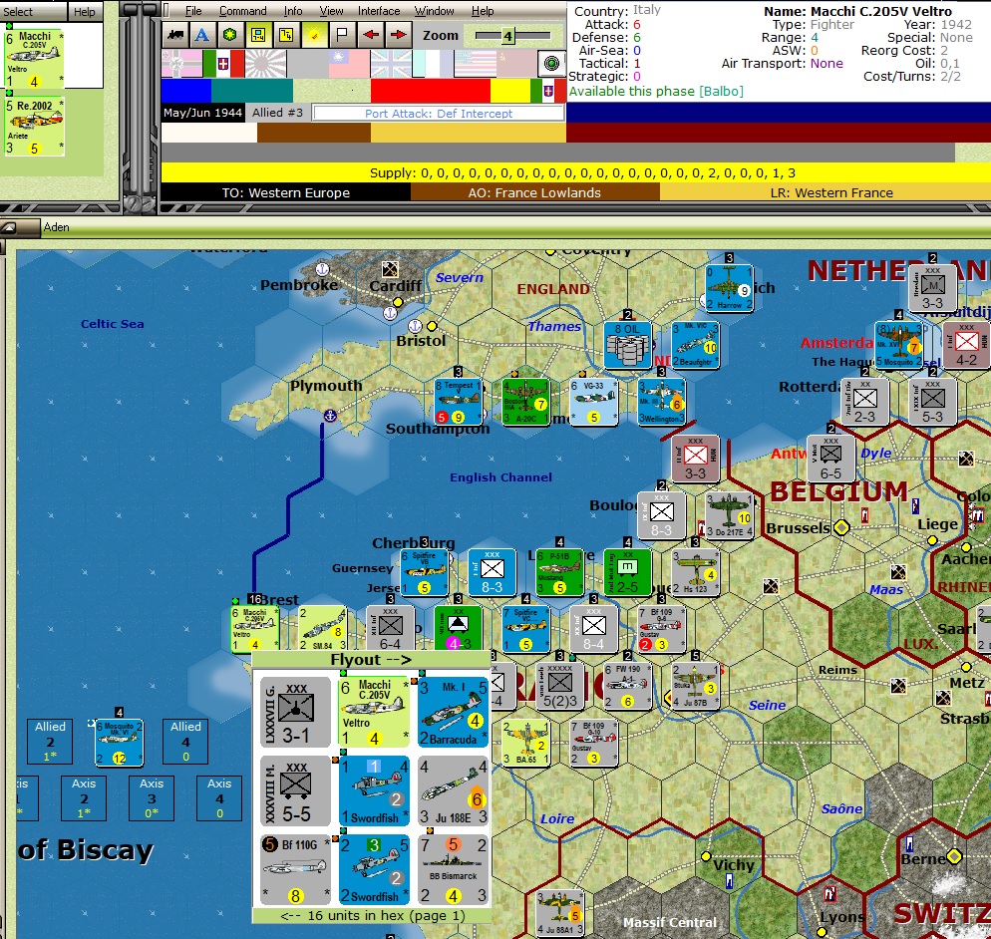Select the United States flag
The width and height of the screenshot is (991, 939).
tap(474, 64)
